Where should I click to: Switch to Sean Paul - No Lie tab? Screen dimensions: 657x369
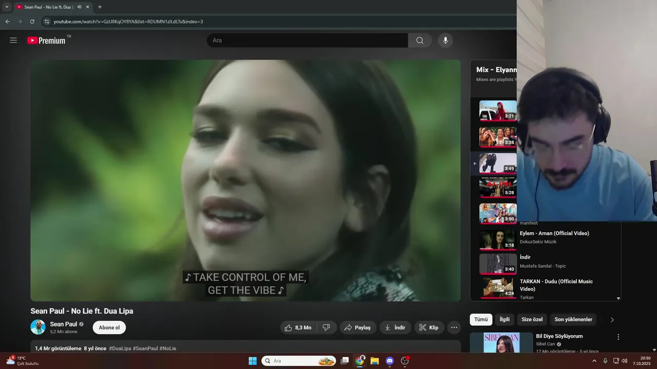coord(49,7)
